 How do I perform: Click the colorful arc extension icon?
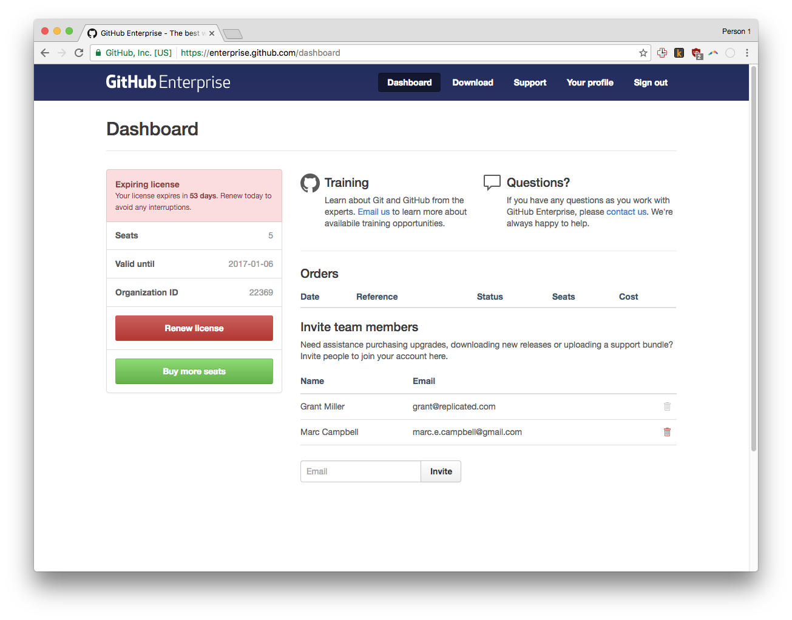pos(713,53)
